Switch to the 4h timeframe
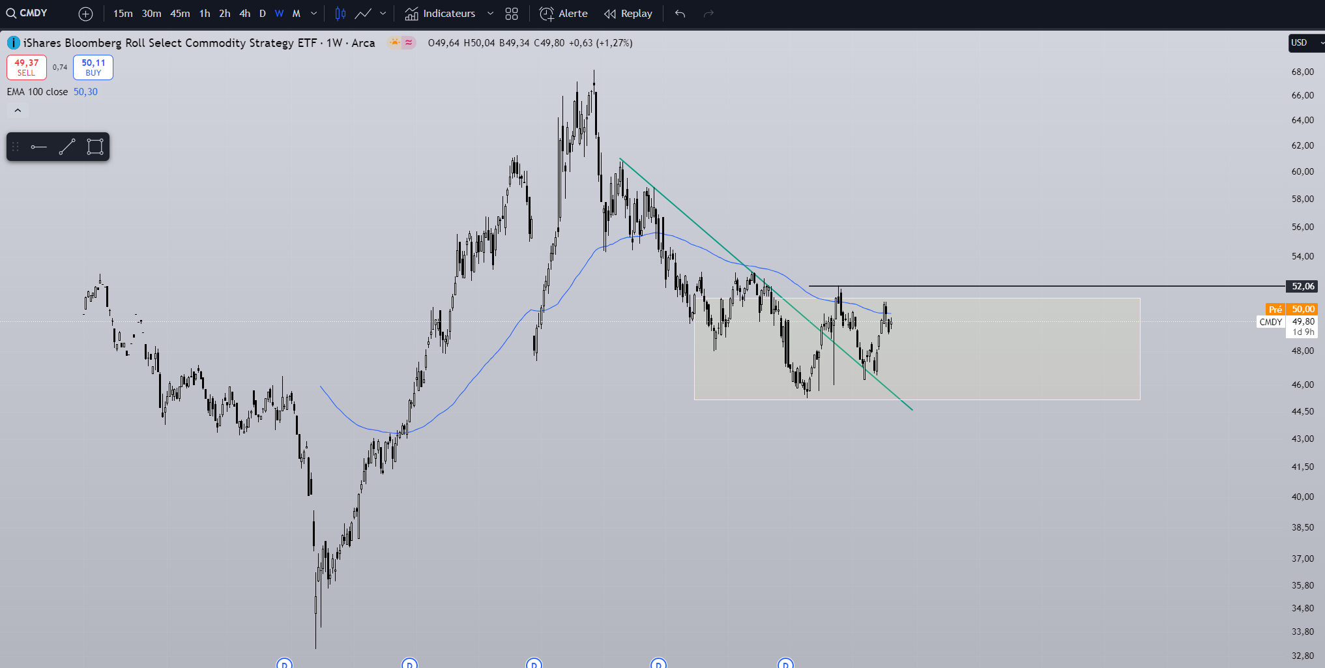This screenshot has width=1325, height=668. (244, 14)
